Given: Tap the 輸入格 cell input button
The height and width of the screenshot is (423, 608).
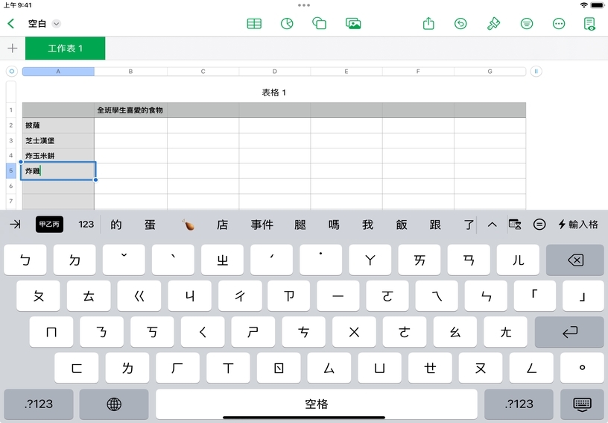Looking at the screenshot, I should [578, 225].
